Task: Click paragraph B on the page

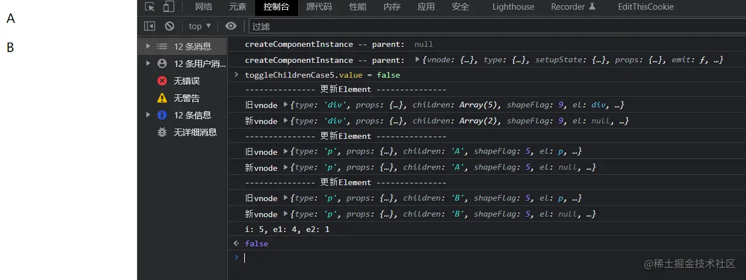Action: click(x=10, y=47)
